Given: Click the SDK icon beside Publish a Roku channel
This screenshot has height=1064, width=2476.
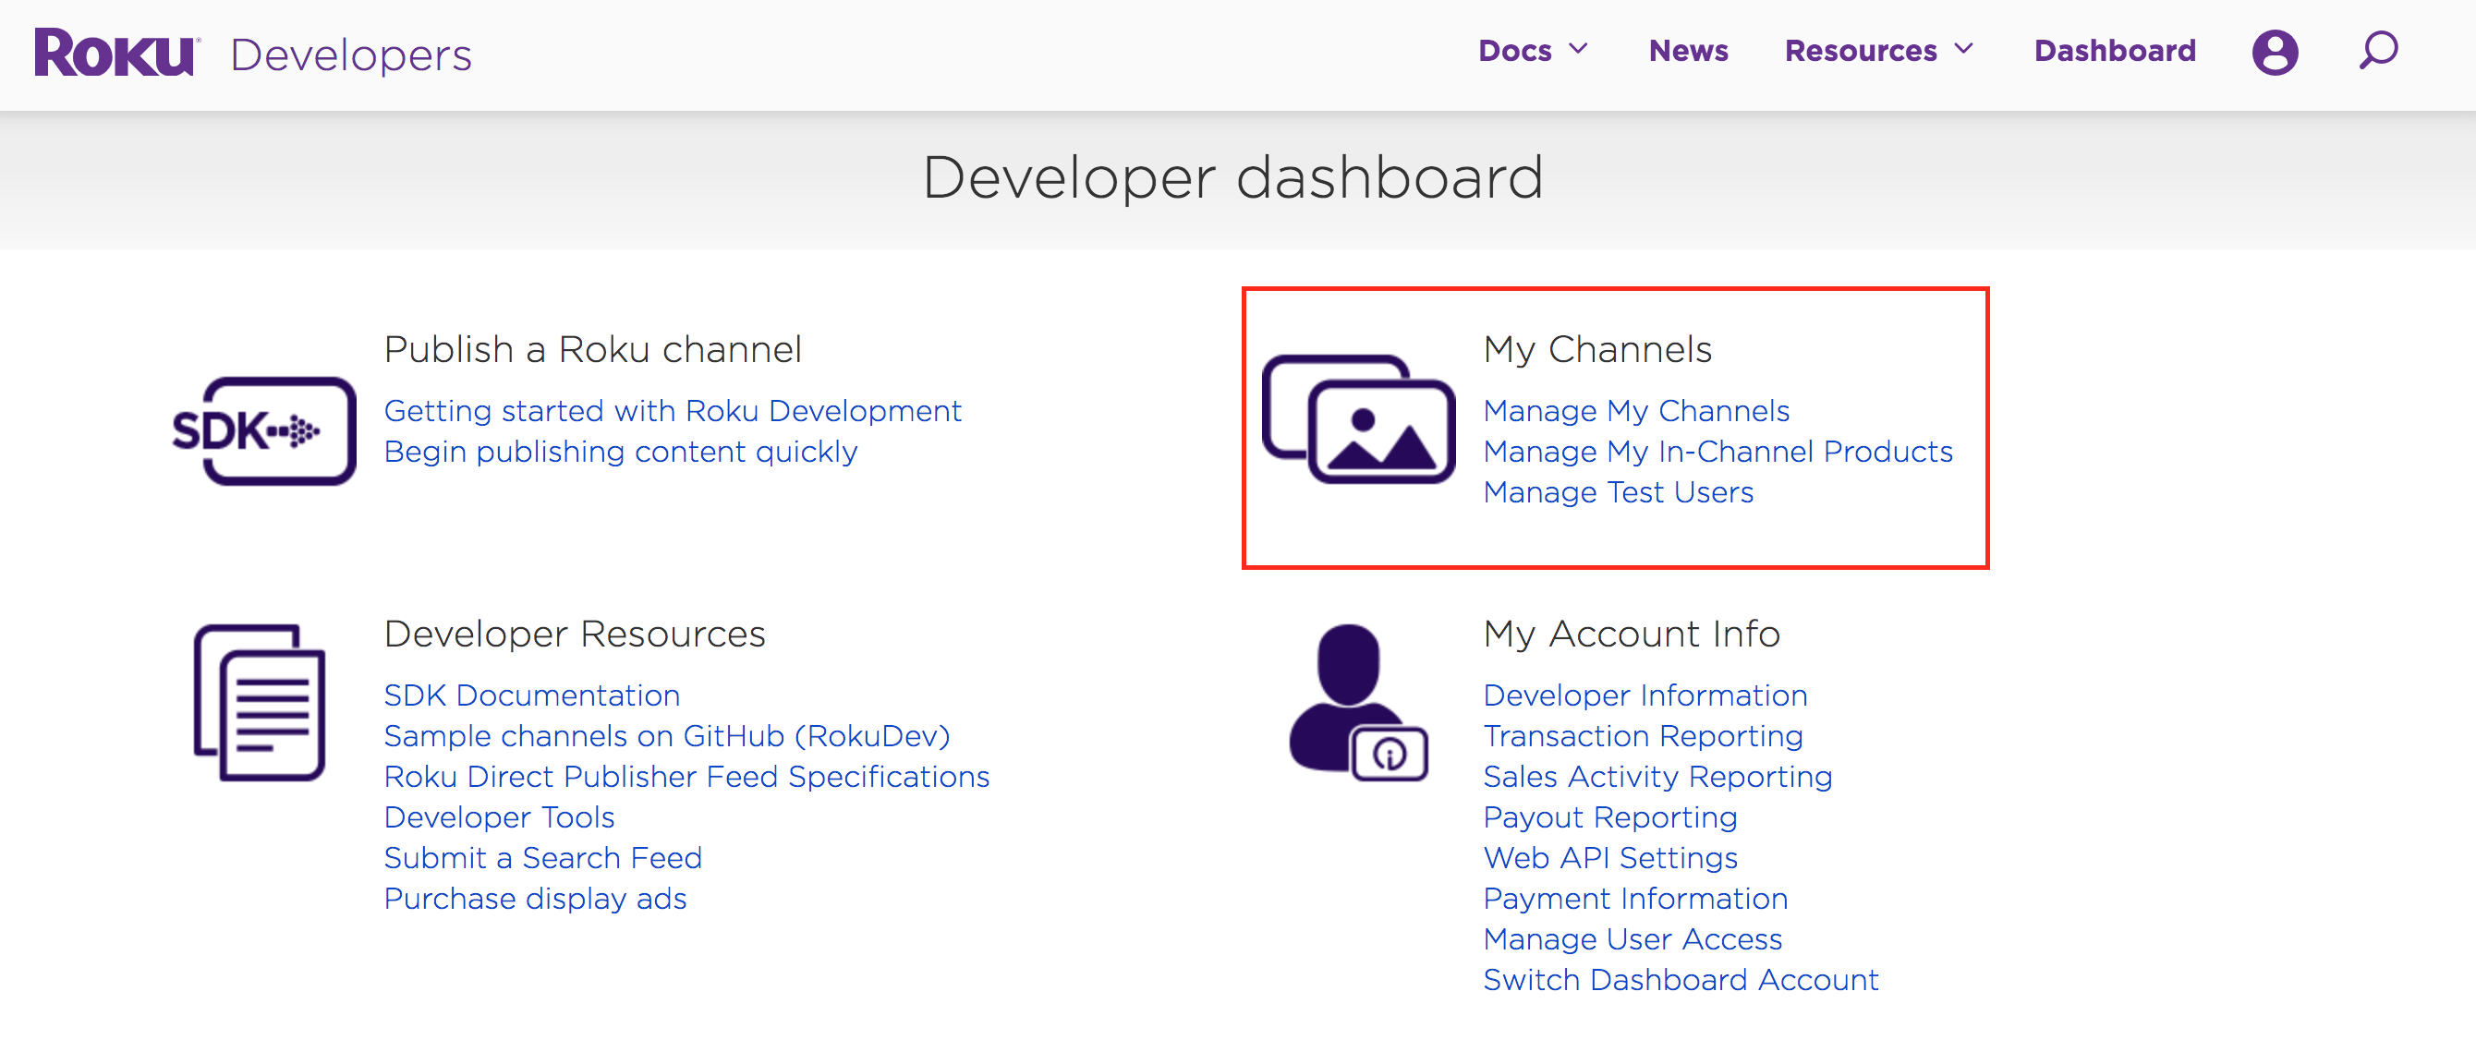Looking at the screenshot, I should [x=264, y=430].
